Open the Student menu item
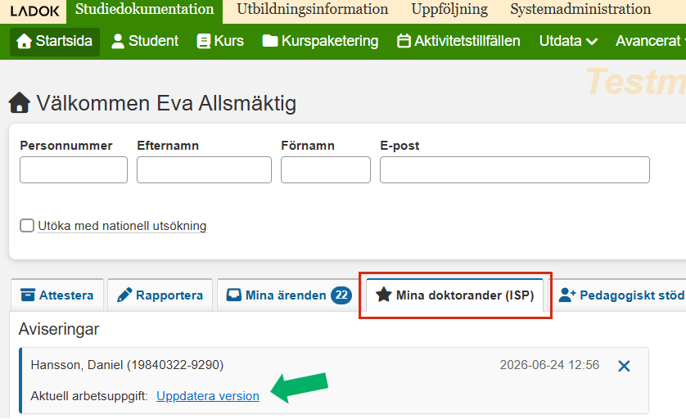Viewport: 686px width, 419px height. pyautogui.click(x=144, y=41)
